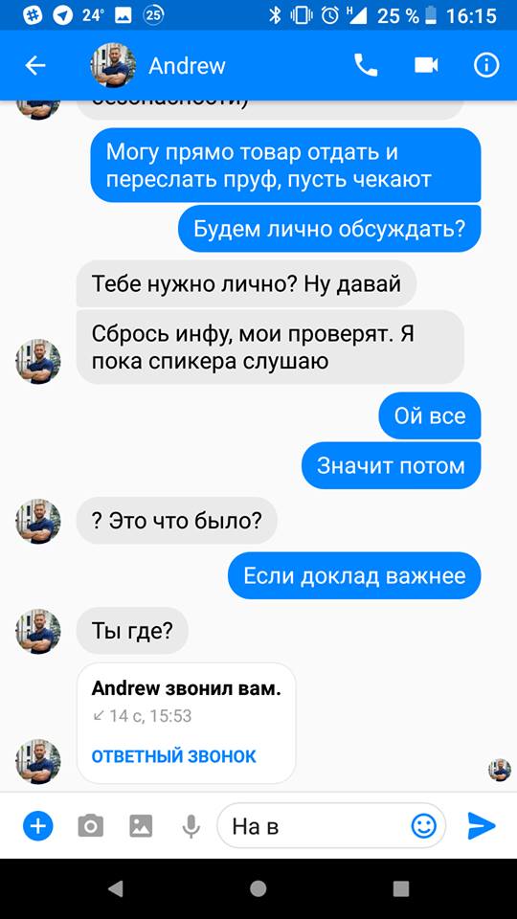Record a voice message with microphone
Image resolution: width=517 pixels, height=919 pixels.
191,826
